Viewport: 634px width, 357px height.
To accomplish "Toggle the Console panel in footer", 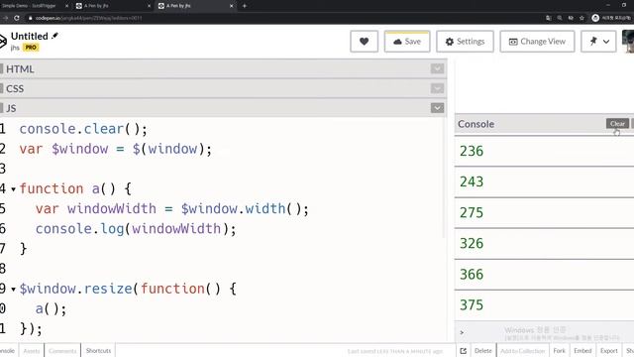I will pyautogui.click(x=7, y=350).
